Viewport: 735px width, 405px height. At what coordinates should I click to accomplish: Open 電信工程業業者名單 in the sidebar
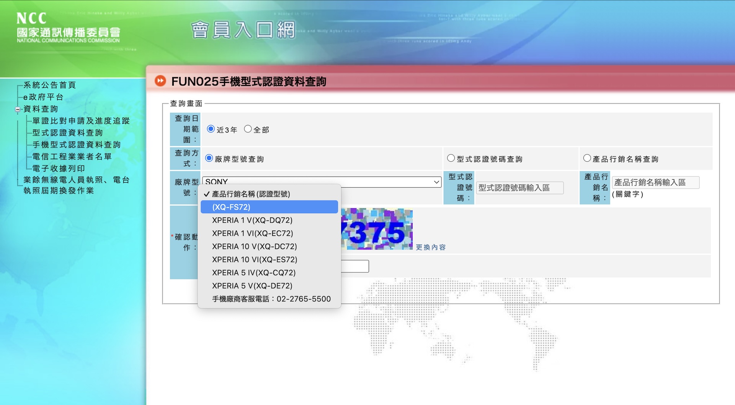point(72,156)
